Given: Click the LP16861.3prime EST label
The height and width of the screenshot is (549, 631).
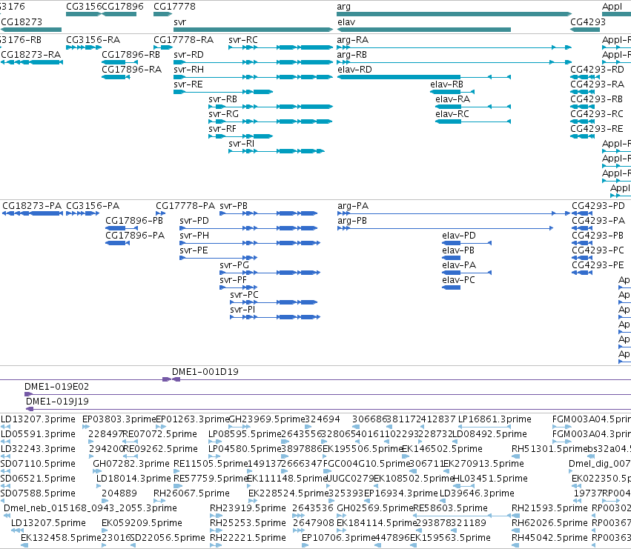Looking at the screenshot, I should click(495, 419).
